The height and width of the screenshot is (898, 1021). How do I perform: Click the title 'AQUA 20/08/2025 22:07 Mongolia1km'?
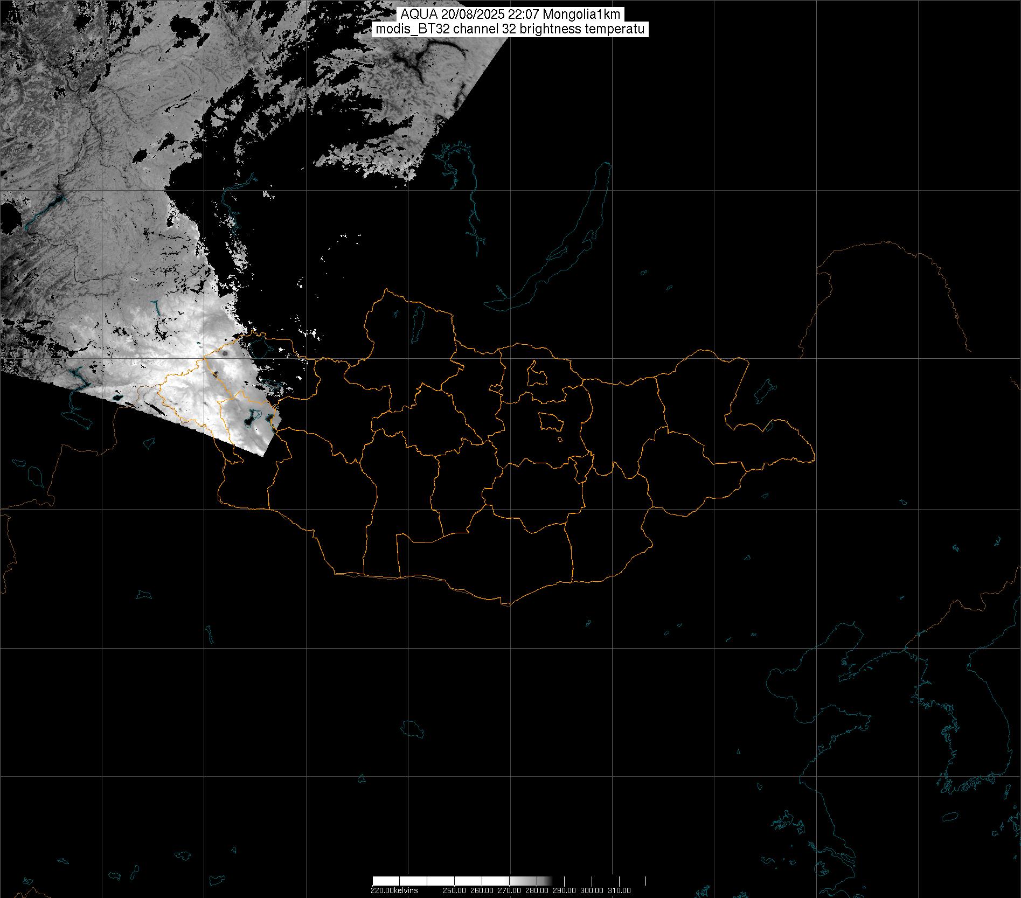point(510,15)
